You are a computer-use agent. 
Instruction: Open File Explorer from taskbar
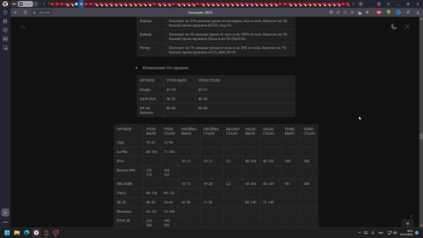(x=17, y=233)
